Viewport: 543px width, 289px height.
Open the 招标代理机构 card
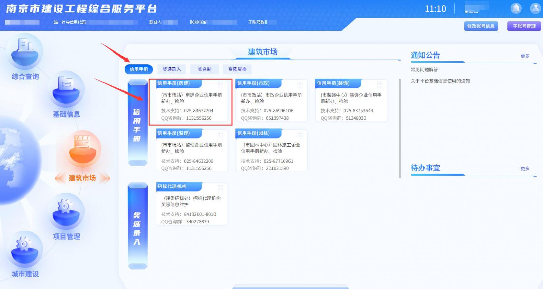pos(192,204)
